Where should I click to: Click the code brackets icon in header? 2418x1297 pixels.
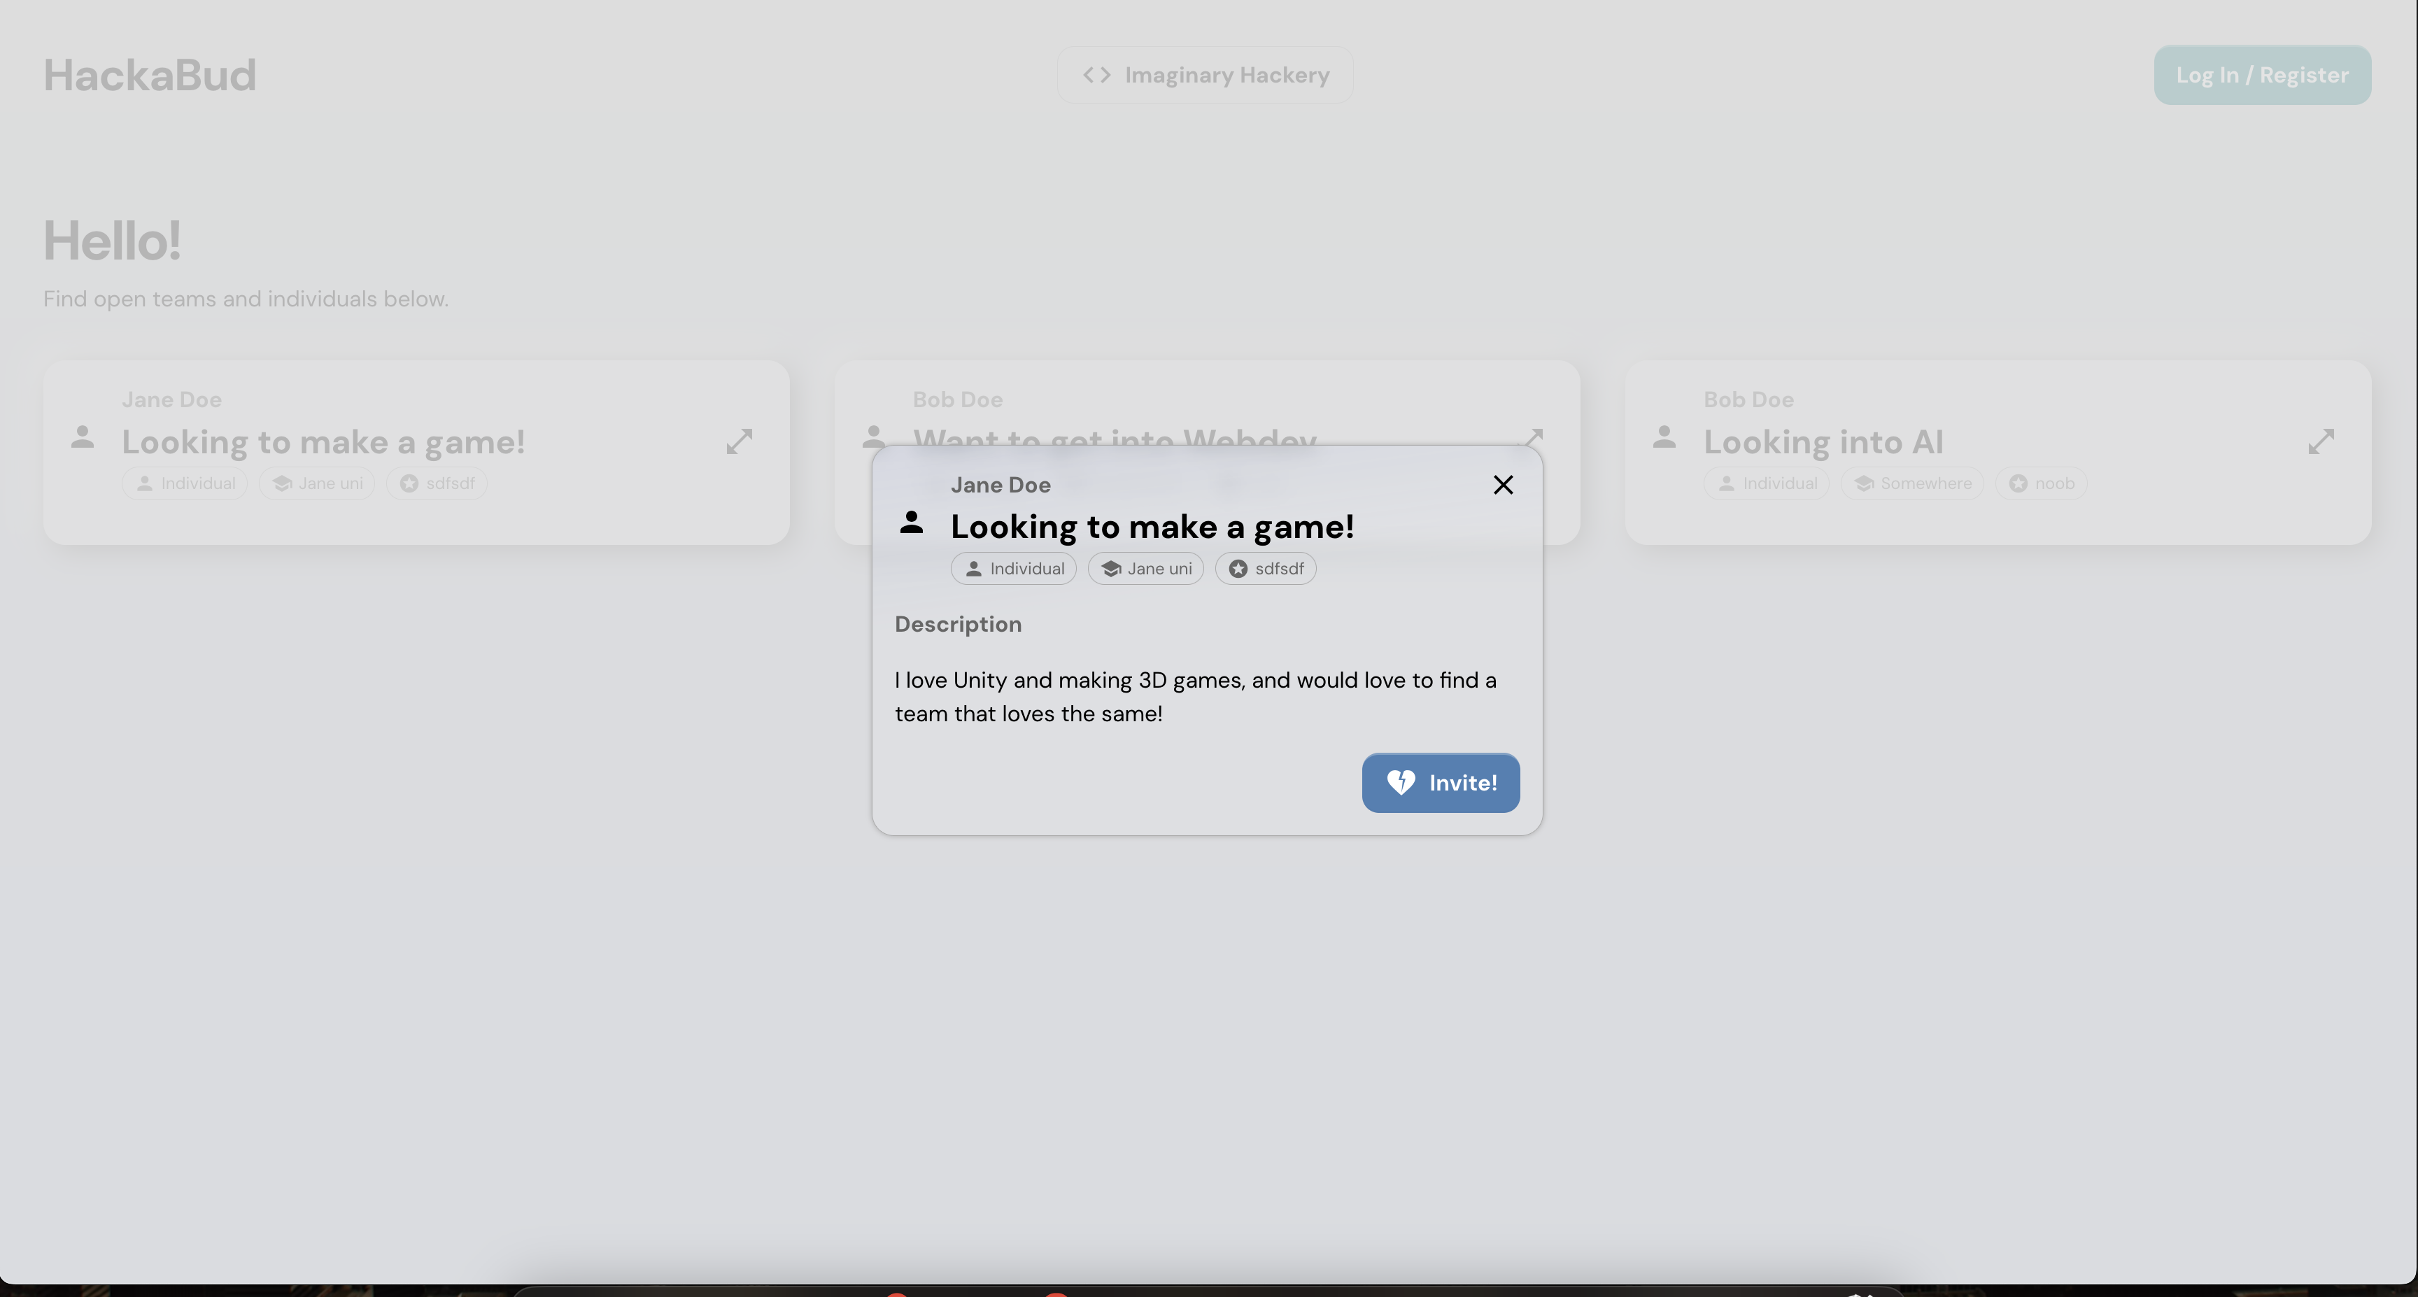1096,75
